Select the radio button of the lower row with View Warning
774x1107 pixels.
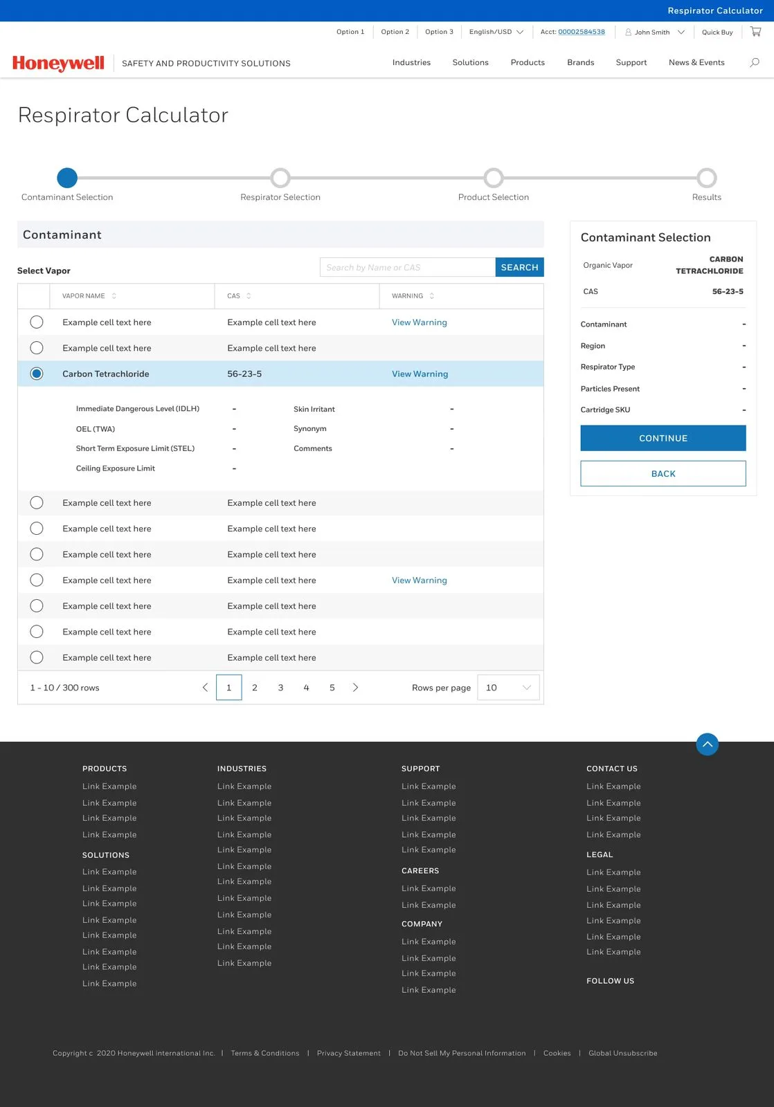(x=37, y=580)
